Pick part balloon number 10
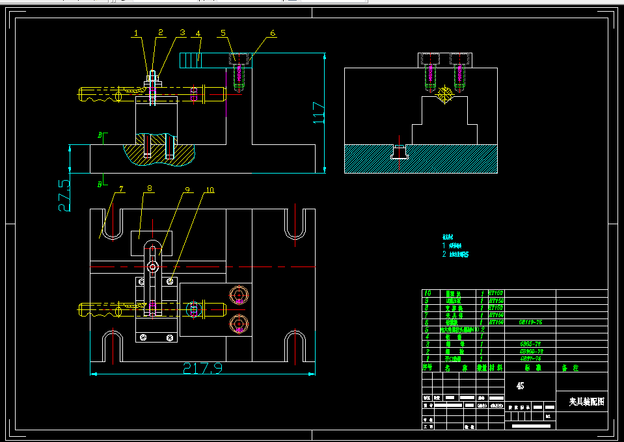The width and height of the screenshot is (624, 442). [210, 190]
